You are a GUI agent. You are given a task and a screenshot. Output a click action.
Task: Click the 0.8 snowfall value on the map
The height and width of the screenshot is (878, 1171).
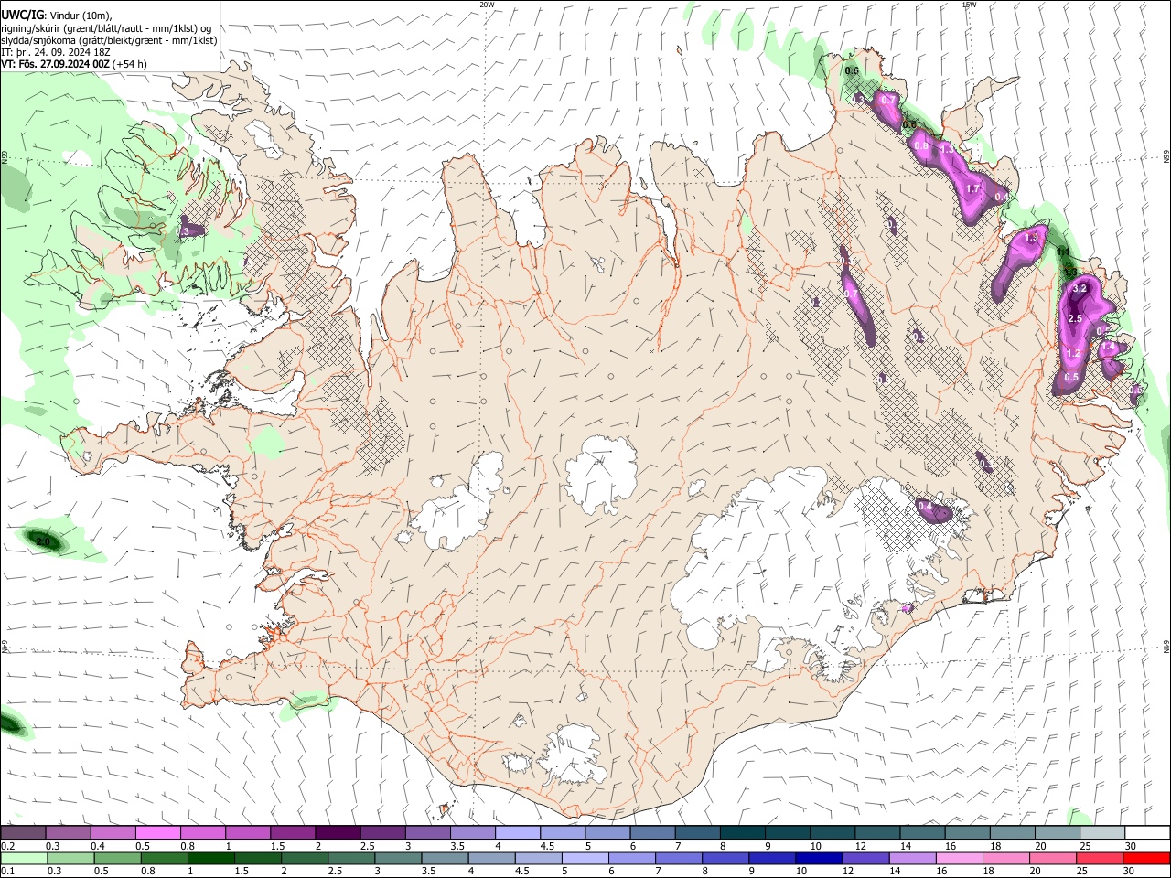(x=921, y=146)
